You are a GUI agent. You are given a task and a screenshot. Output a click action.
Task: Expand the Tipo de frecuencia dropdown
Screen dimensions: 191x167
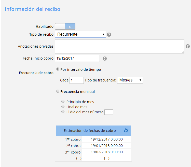130,80
